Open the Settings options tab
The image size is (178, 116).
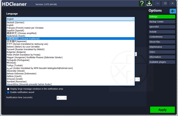point(162,17)
